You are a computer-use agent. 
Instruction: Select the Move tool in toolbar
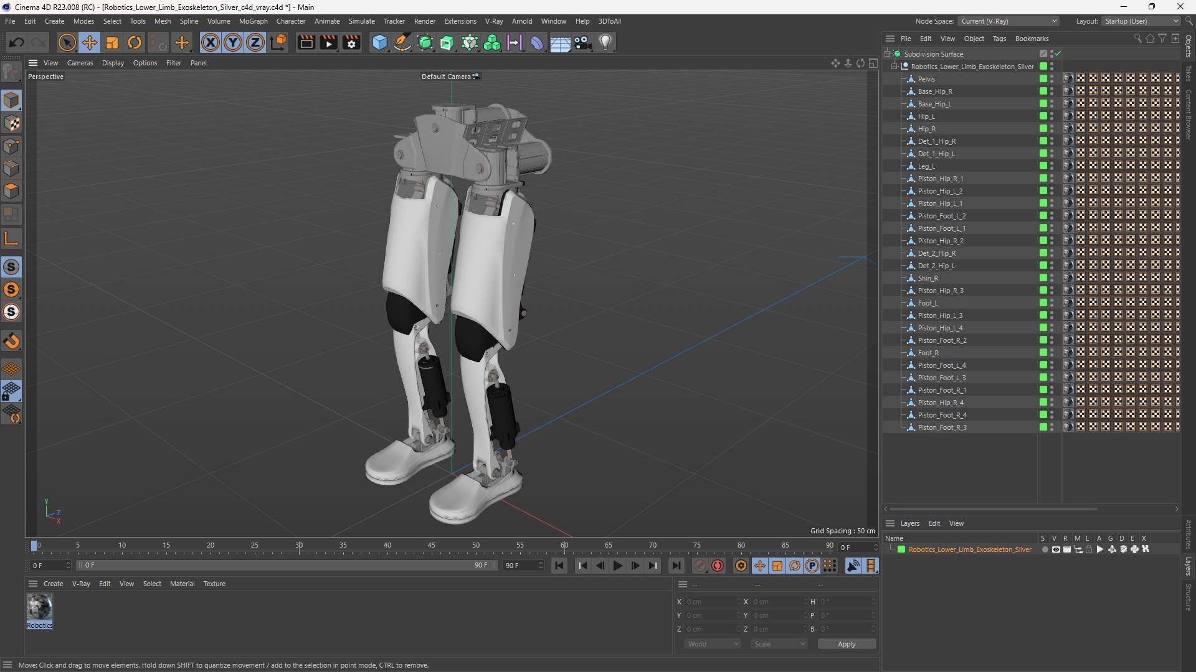point(90,42)
